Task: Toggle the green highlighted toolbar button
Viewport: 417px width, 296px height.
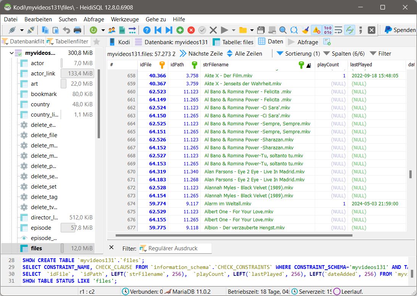Action: click(349, 30)
